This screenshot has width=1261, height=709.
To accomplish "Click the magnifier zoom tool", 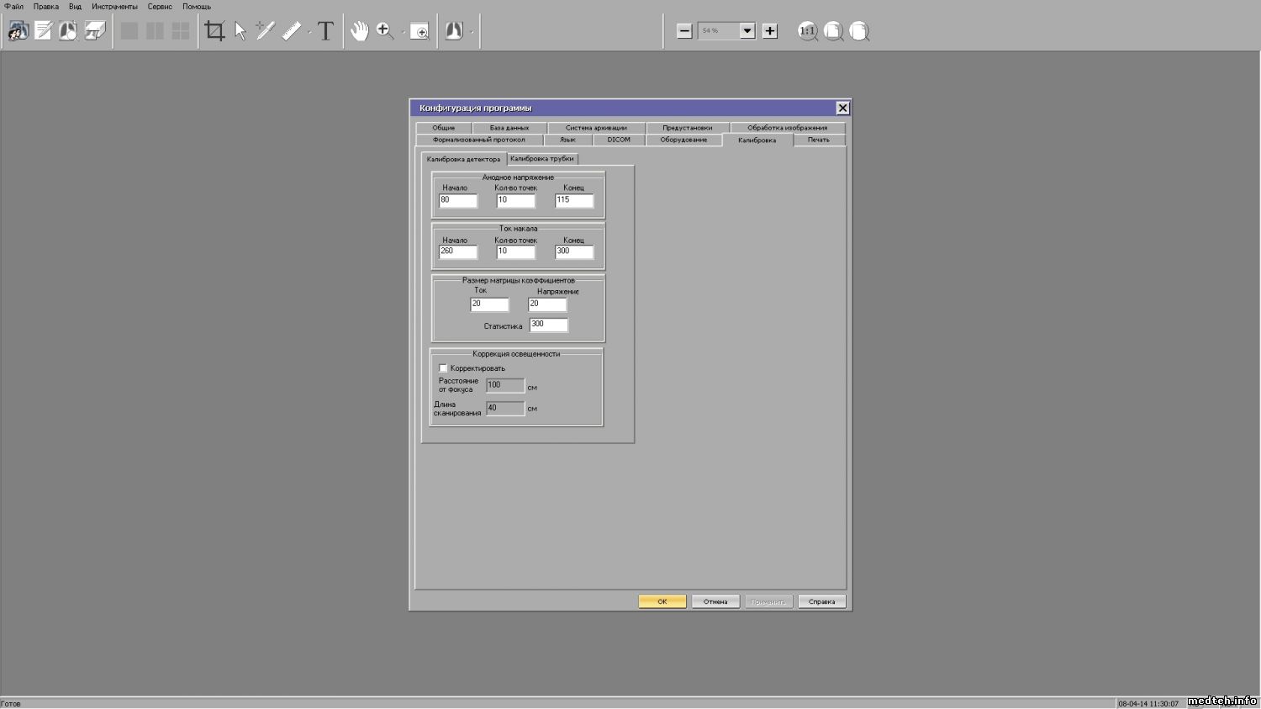I will click(x=385, y=31).
